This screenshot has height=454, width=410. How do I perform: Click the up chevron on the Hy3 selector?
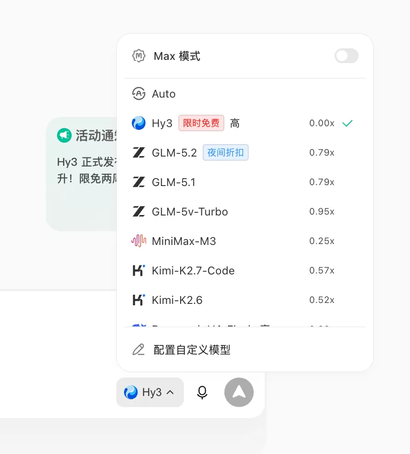tap(170, 393)
